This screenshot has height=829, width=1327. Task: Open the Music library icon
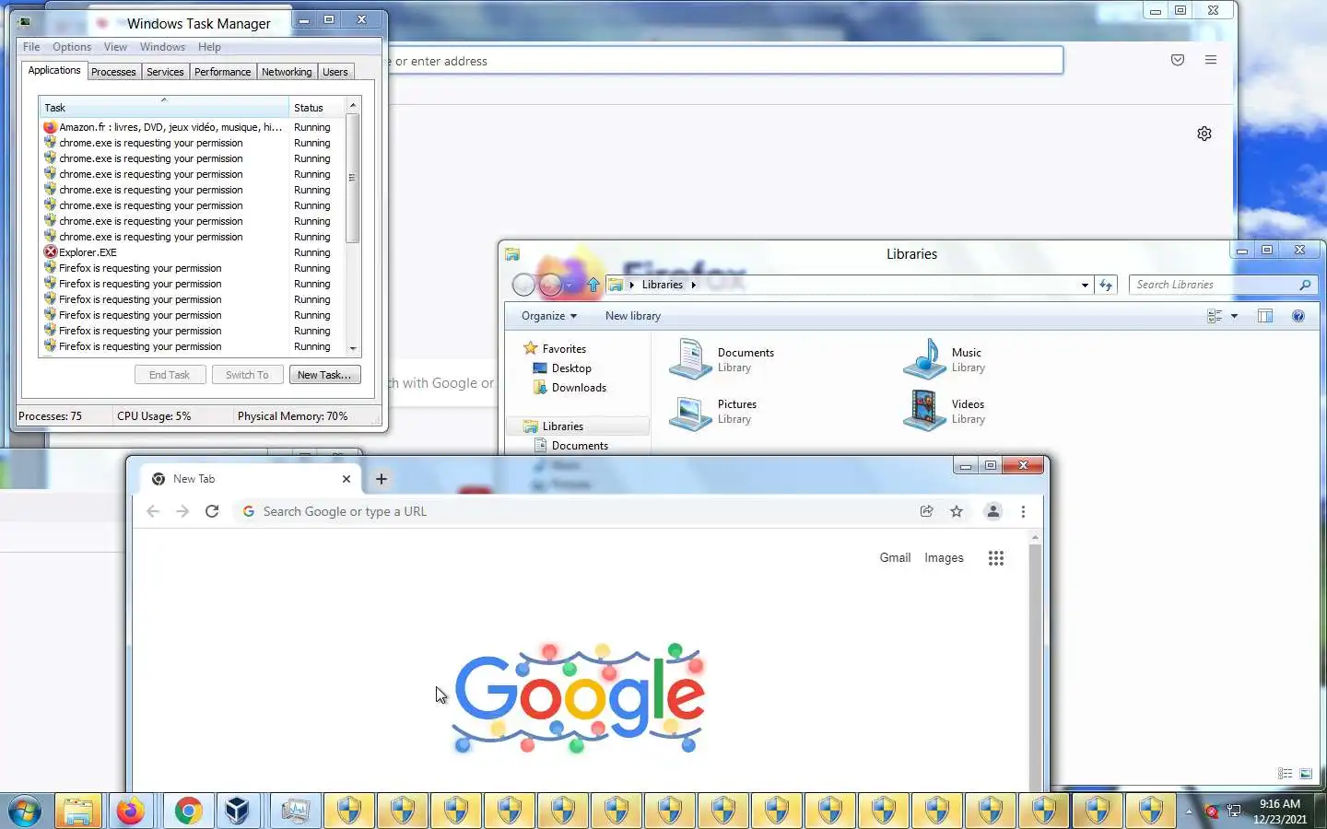pos(924,359)
